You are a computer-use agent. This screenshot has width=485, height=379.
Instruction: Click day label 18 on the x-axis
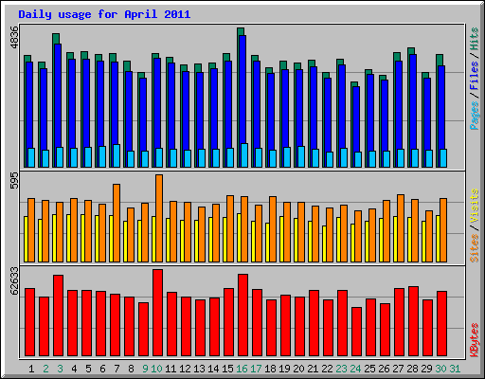click(x=270, y=369)
